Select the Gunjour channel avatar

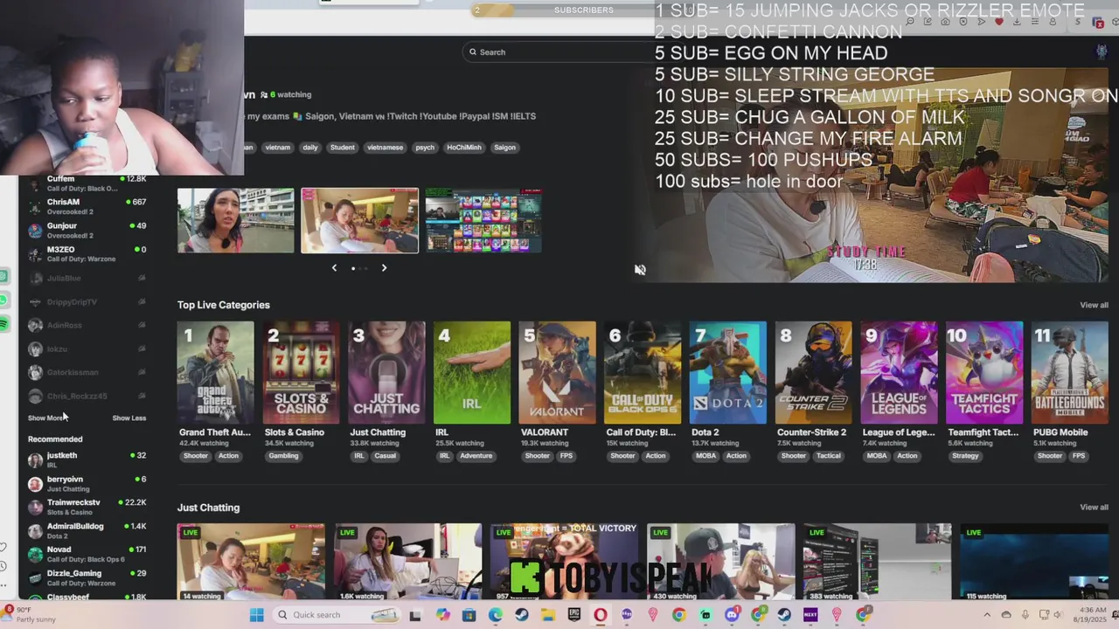click(x=35, y=230)
